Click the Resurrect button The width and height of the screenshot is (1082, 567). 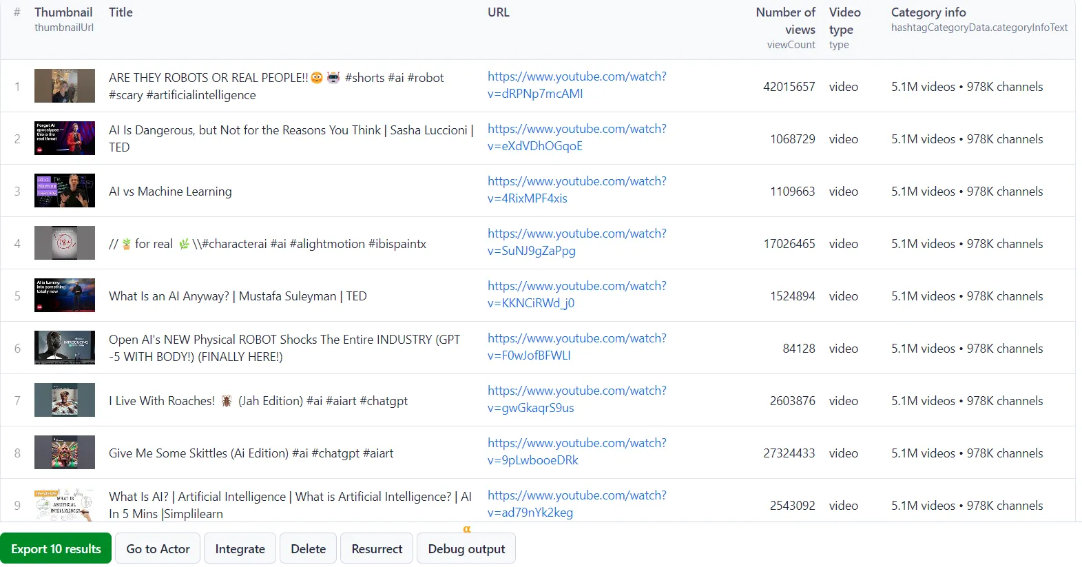tap(377, 548)
